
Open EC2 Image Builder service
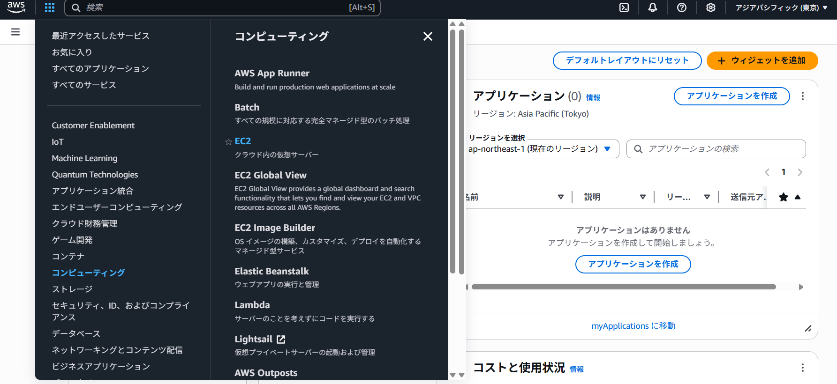[275, 228]
